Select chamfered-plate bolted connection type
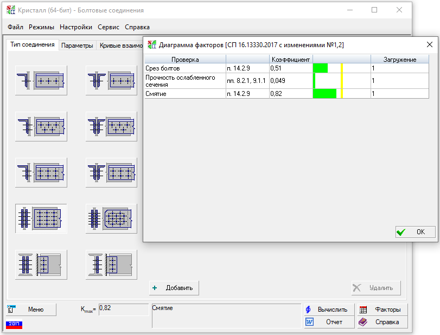This screenshot has height=335, width=440. coord(111,218)
